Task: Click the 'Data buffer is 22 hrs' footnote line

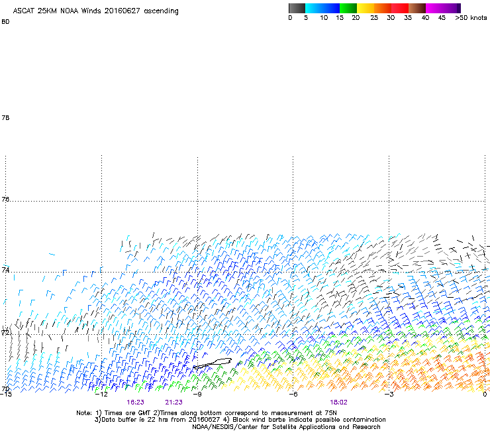Action: click(x=240, y=420)
